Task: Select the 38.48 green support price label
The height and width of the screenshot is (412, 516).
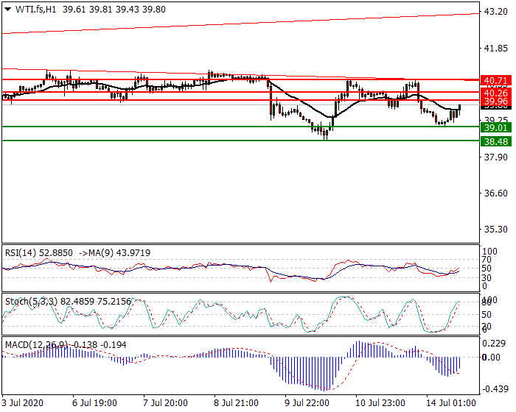Action: tap(496, 141)
